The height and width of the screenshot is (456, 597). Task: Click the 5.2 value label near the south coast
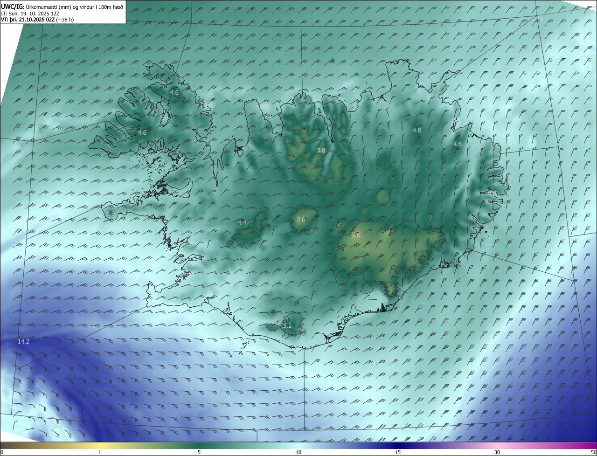(287, 325)
